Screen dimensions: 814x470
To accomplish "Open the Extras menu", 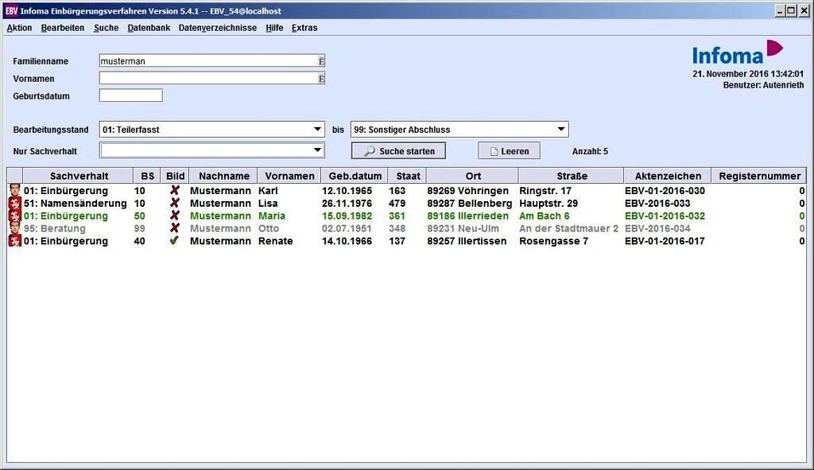I will (x=304, y=28).
